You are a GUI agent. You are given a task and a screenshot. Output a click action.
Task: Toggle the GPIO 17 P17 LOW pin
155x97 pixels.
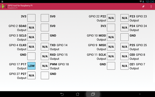[32, 66]
